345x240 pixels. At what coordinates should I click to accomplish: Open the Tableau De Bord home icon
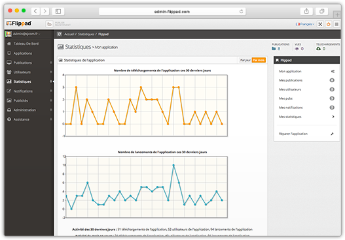pos(9,44)
